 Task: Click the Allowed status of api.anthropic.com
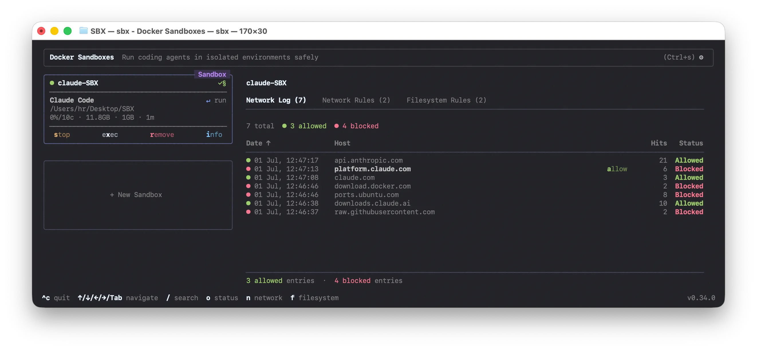(x=689, y=160)
